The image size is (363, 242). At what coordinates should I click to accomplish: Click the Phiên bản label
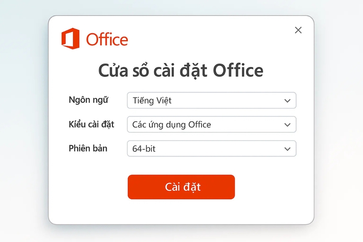(x=88, y=148)
